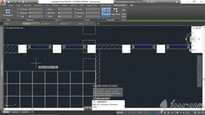205x115 pixels.
Task: Open the View ribbon tab
Action: click(x=47, y=5)
